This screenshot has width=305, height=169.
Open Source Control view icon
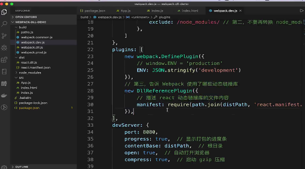pyautogui.click(x=4, y=36)
